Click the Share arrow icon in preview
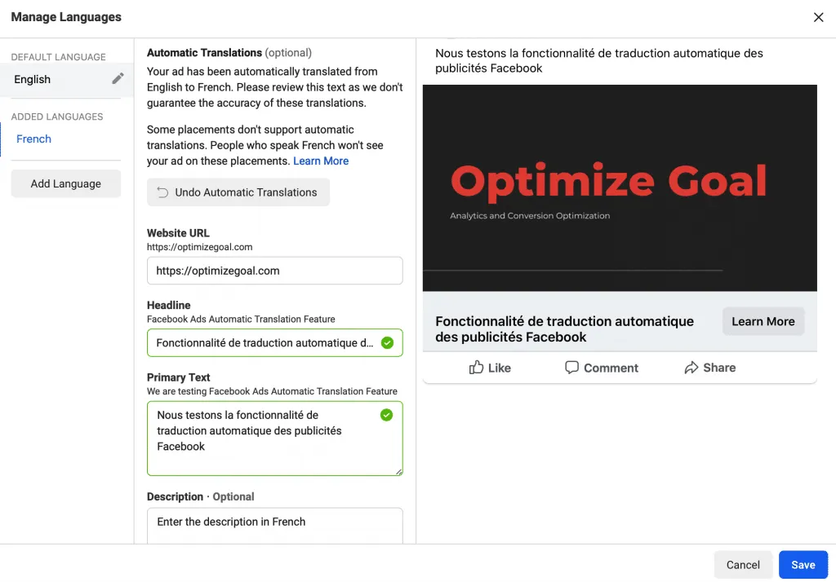Image resolution: width=836 pixels, height=582 pixels. point(691,368)
